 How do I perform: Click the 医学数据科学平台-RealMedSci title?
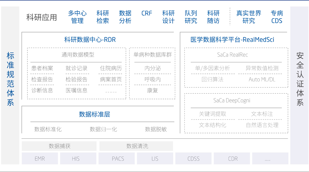232,40
